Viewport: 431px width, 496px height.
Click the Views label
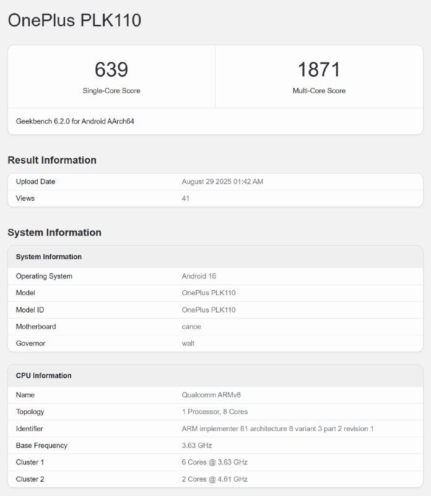(x=25, y=198)
